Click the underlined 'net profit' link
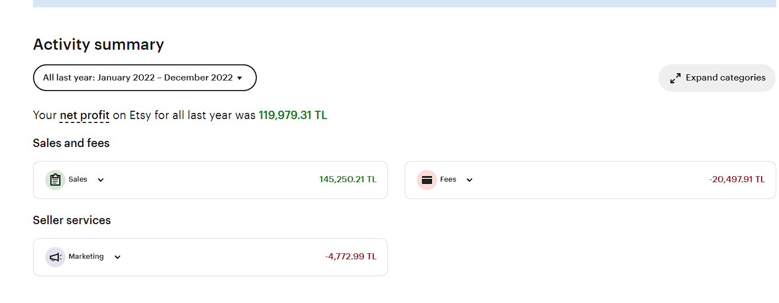This screenshot has width=779, height=303. (85, 116)
